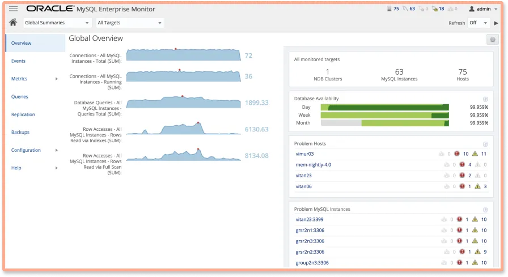Open the vitan06 host link
Viewport: 508px width, 277px height.
[303, 186]
